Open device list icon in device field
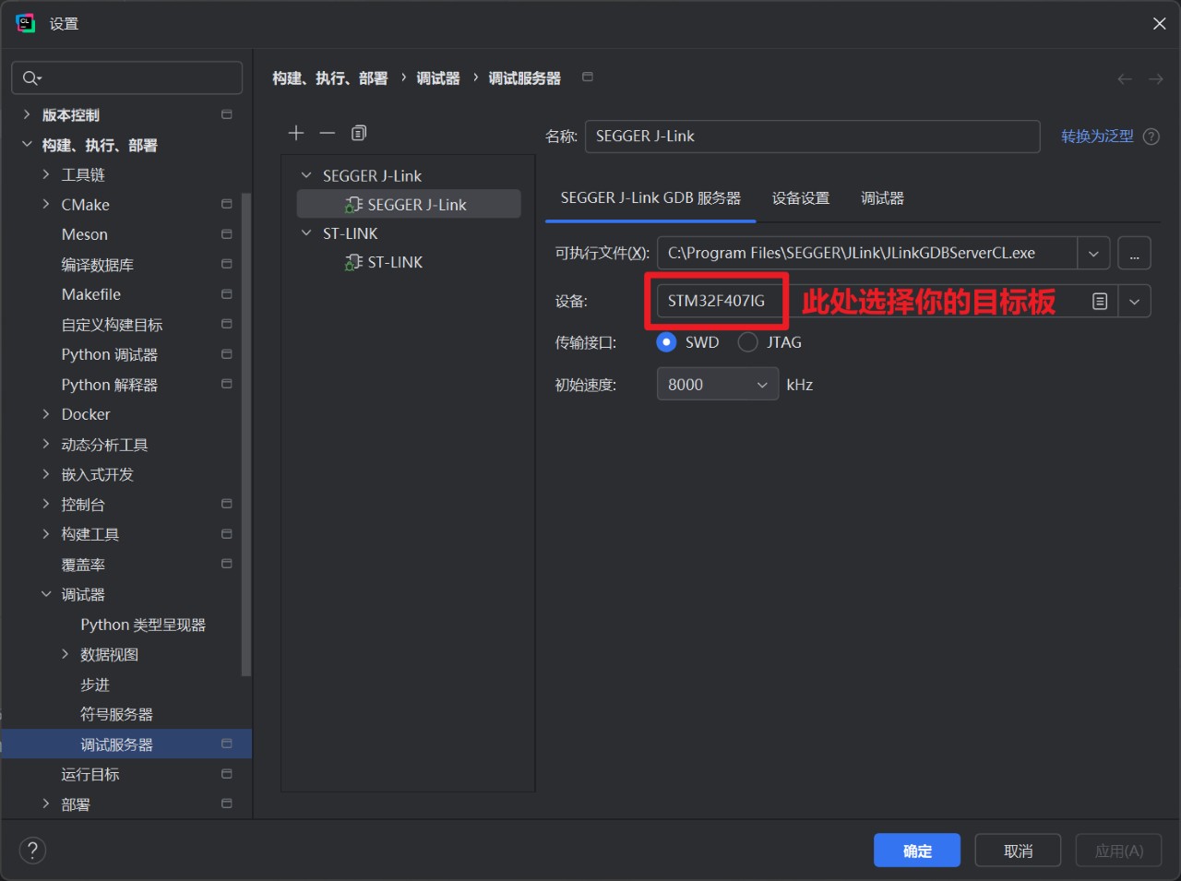 click(1100, 302)
